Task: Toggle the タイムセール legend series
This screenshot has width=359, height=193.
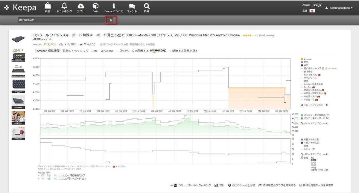Action: (x=308, y=78)
